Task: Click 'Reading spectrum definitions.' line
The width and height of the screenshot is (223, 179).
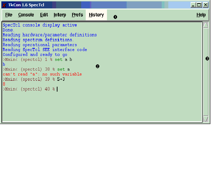Action: 38,40
